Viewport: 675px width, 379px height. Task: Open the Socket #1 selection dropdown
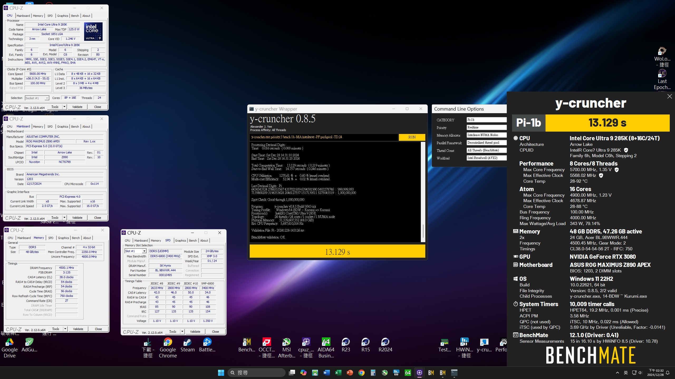[37, 98]
